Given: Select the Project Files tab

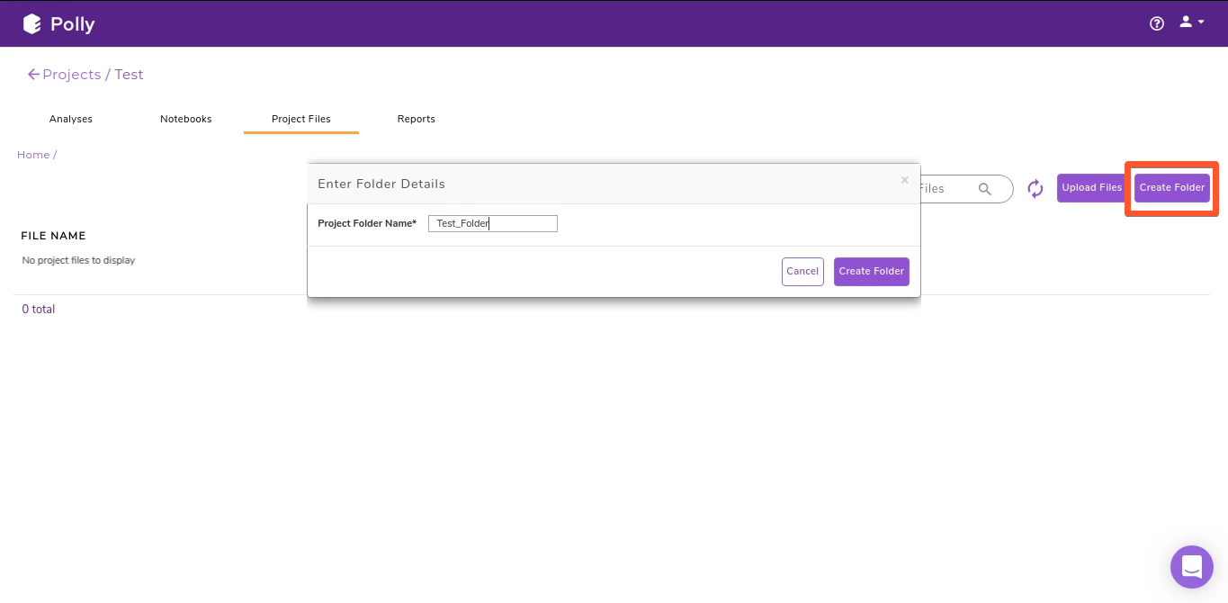Looking at the screenshot, I should (x=300, y=118).
